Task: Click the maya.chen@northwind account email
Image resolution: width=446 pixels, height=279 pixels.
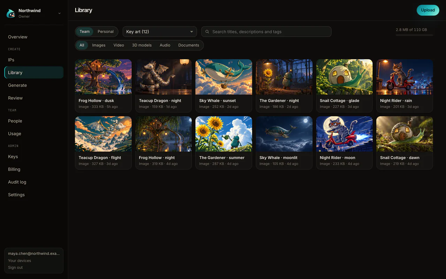Action: (34, 254)
